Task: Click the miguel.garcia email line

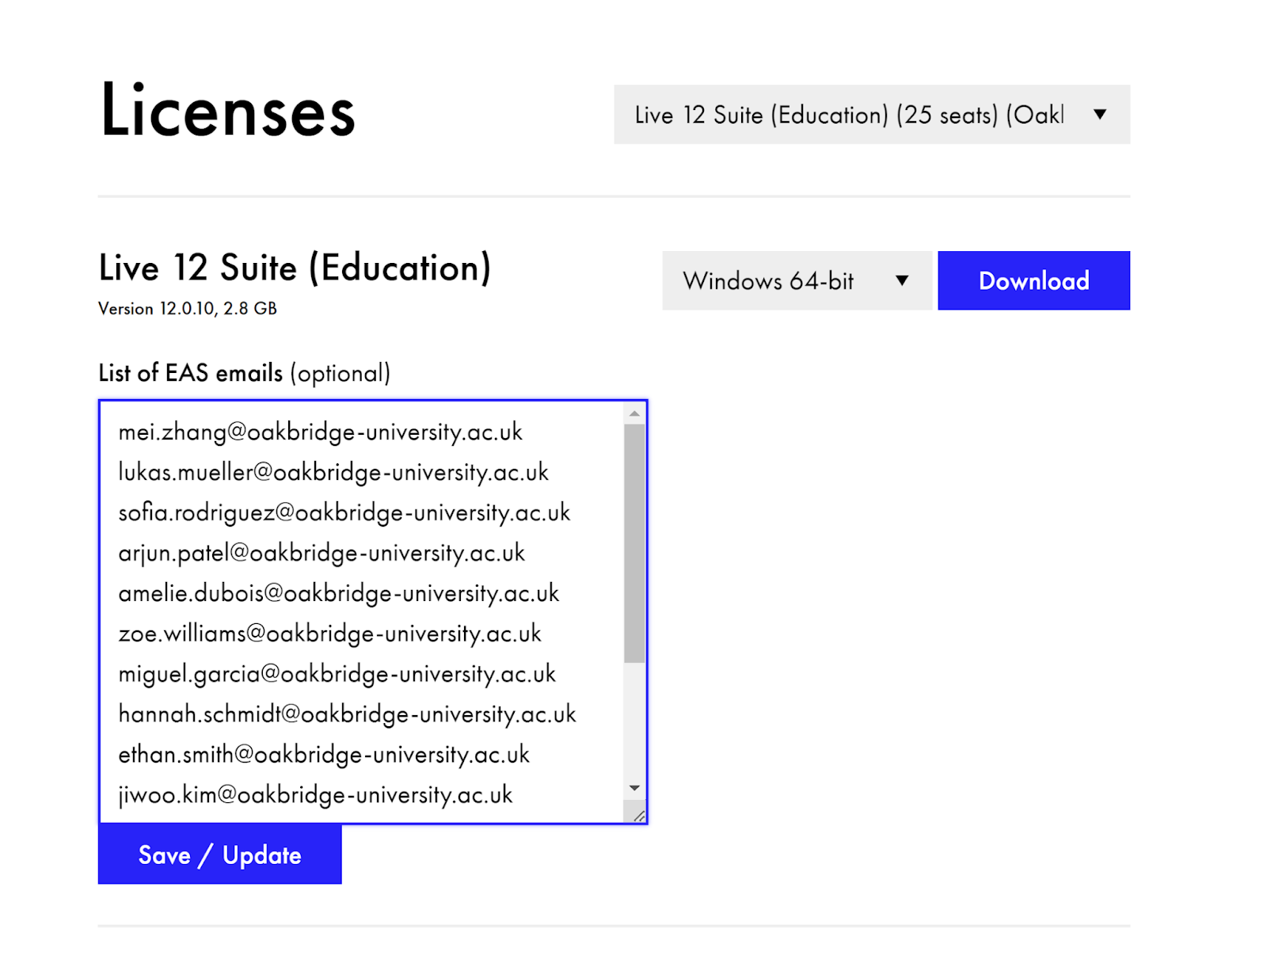Action: [337, 675]
